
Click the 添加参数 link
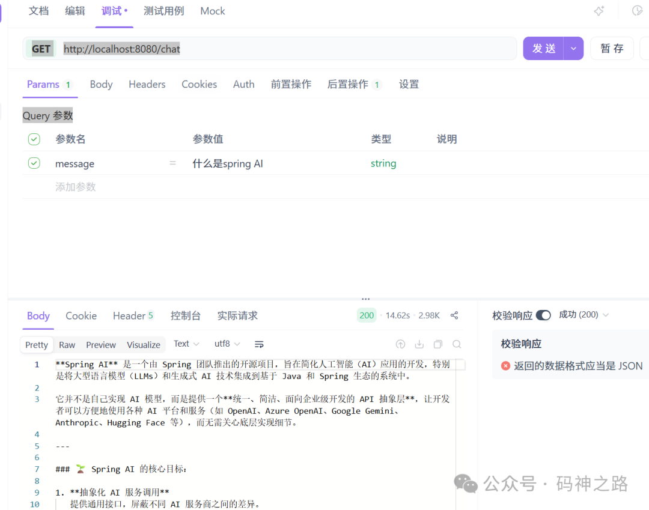(75, 187)
